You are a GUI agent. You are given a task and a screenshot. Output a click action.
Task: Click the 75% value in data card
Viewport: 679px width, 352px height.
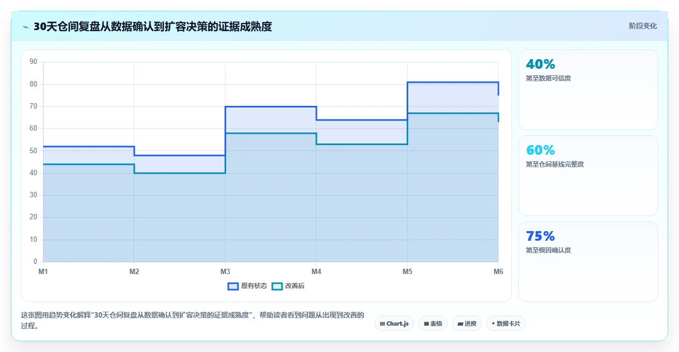point(540,236)
